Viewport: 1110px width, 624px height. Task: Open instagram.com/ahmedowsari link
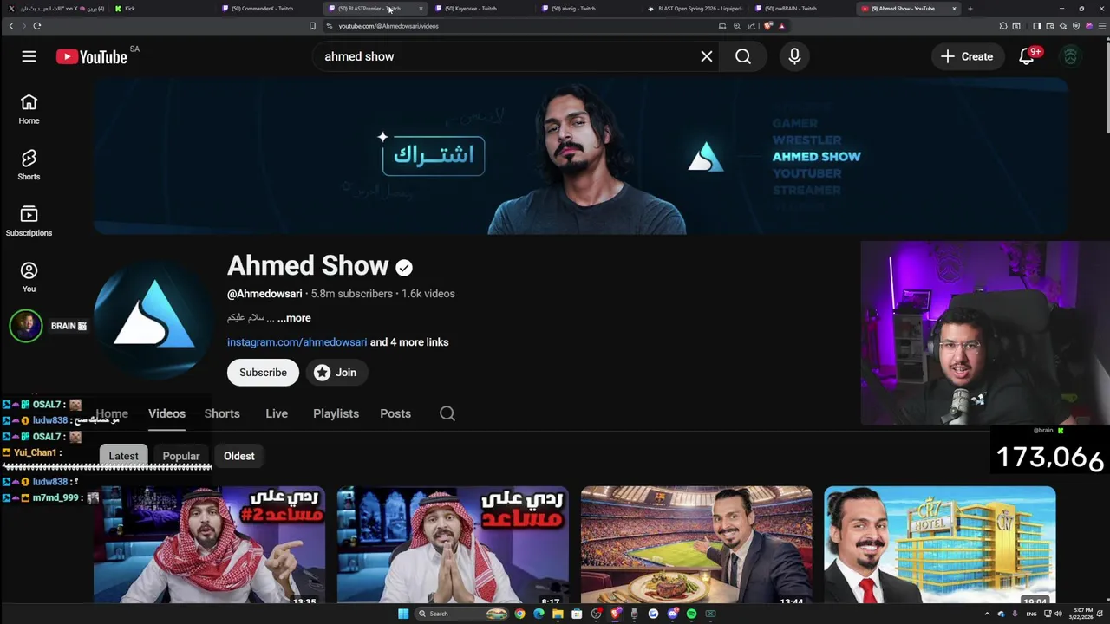tap(297, 342)
